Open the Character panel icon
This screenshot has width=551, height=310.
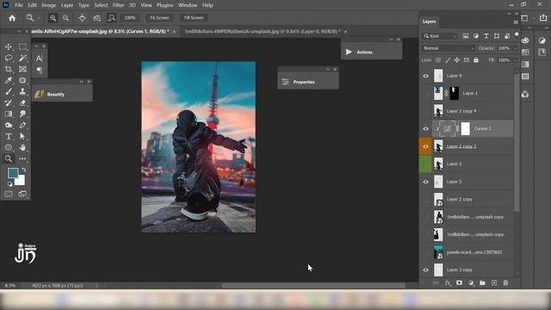click(x=39, y=59)
